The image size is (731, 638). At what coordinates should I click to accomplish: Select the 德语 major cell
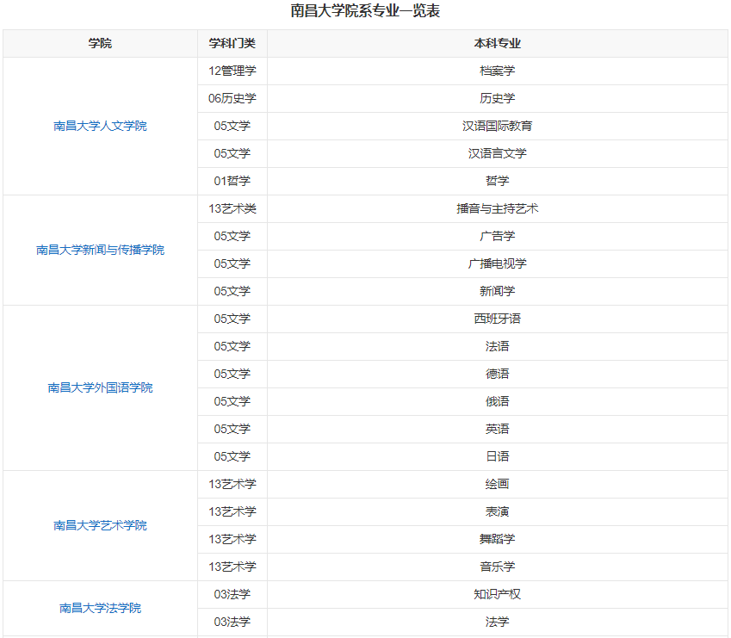[x=498, y=374]
